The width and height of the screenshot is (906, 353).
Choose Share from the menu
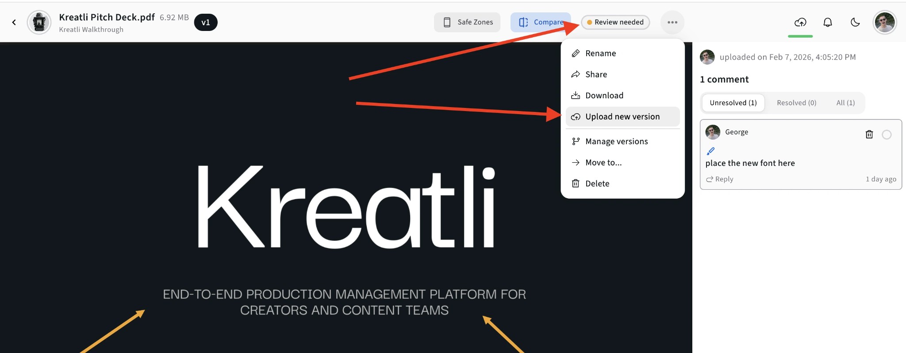(622, 74)
